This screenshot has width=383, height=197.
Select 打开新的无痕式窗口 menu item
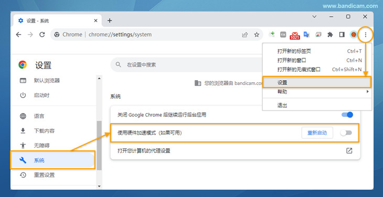click(x=317, y=70)
